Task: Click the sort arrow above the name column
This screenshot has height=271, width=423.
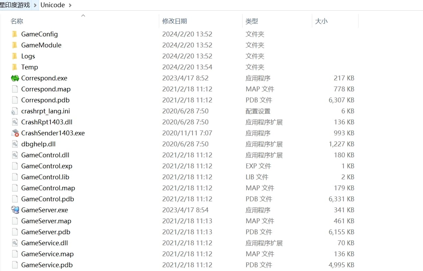Action: pos(83,15)
